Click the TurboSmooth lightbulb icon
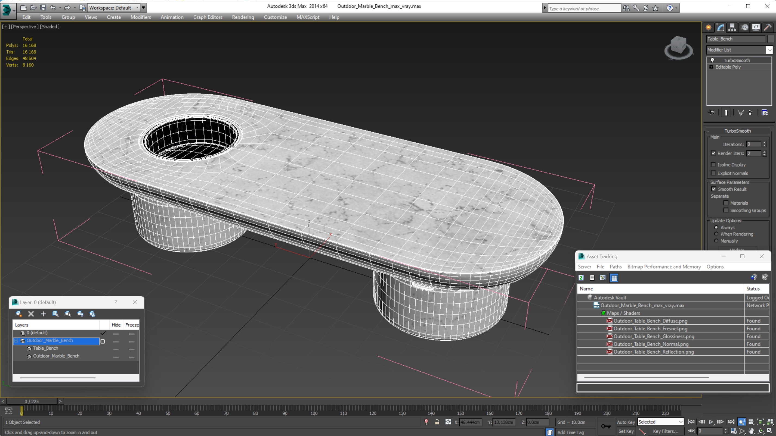776x436 pixels. (712, 60)
